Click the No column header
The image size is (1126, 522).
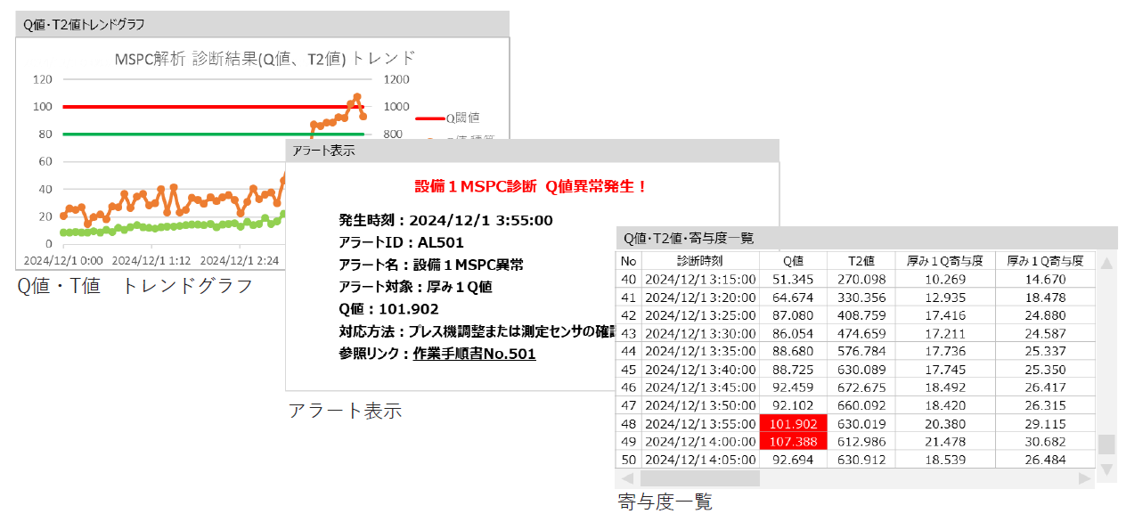pos(629,260)
